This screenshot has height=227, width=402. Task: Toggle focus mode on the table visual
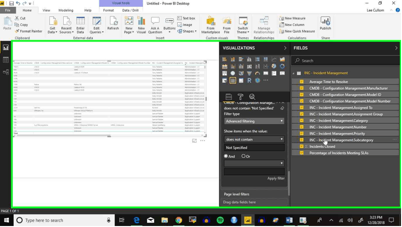pos(195,141)
